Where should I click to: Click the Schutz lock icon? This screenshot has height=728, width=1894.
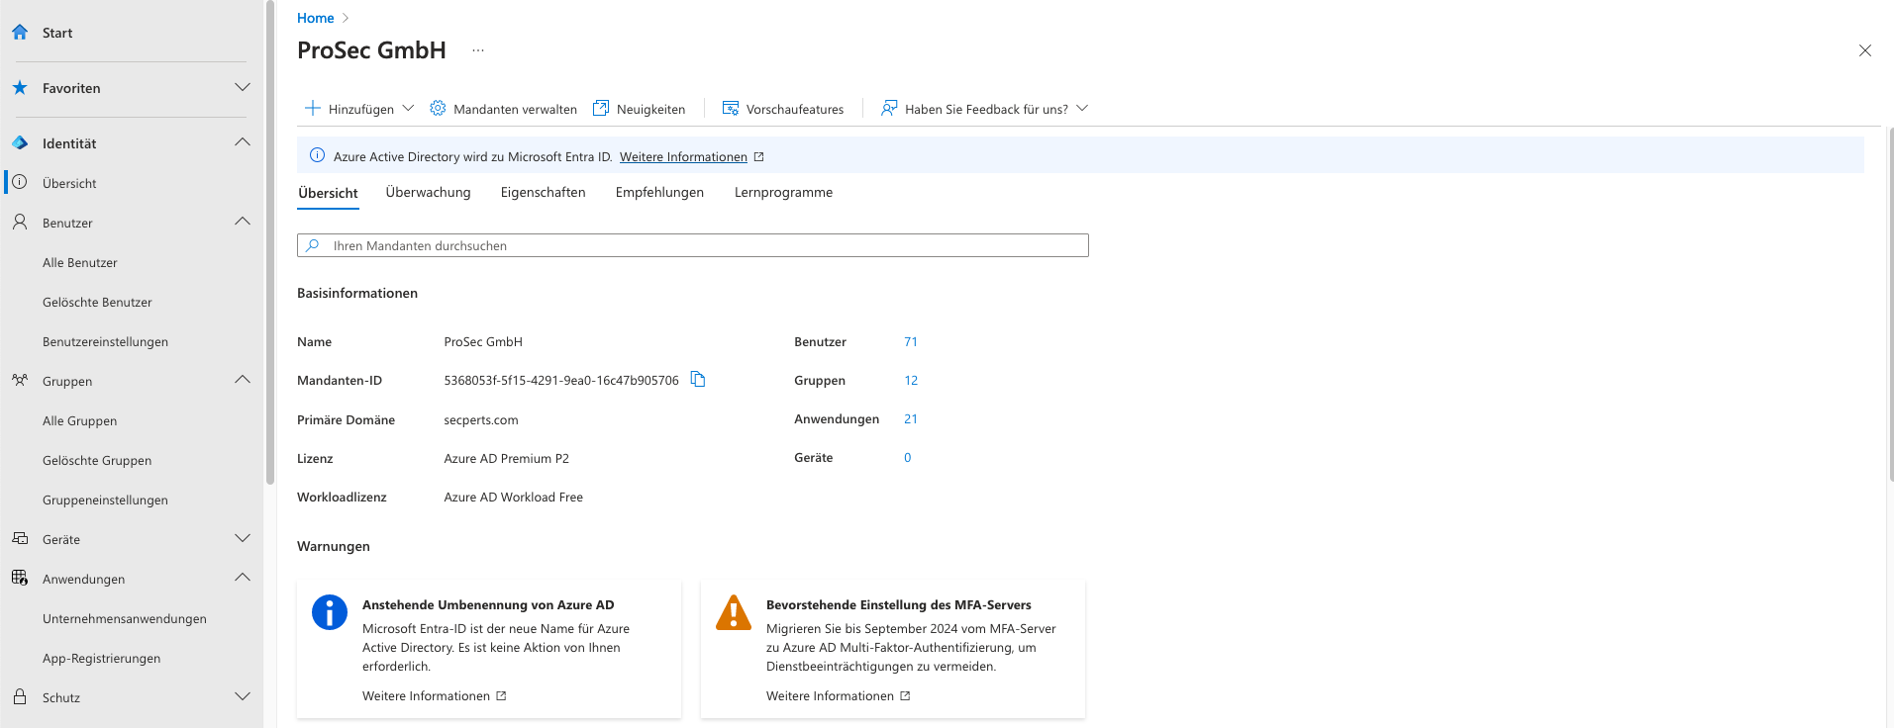[20, 696]
